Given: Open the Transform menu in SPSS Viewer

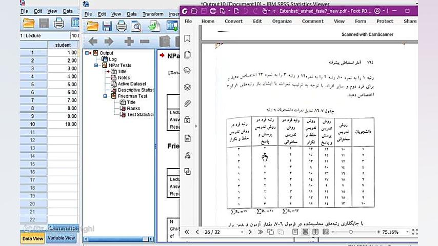Looking at the screenshot, I should pyautogui.click(x=153, y=14).
